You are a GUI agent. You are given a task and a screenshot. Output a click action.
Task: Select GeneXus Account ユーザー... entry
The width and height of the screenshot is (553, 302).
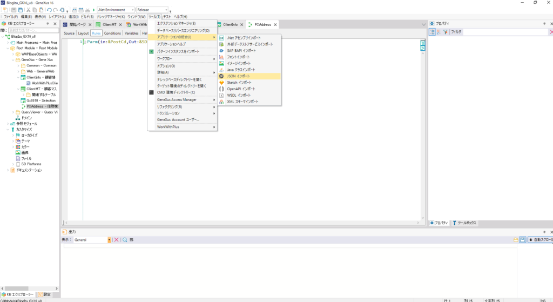pyautogui.click(x=182, y=119)
